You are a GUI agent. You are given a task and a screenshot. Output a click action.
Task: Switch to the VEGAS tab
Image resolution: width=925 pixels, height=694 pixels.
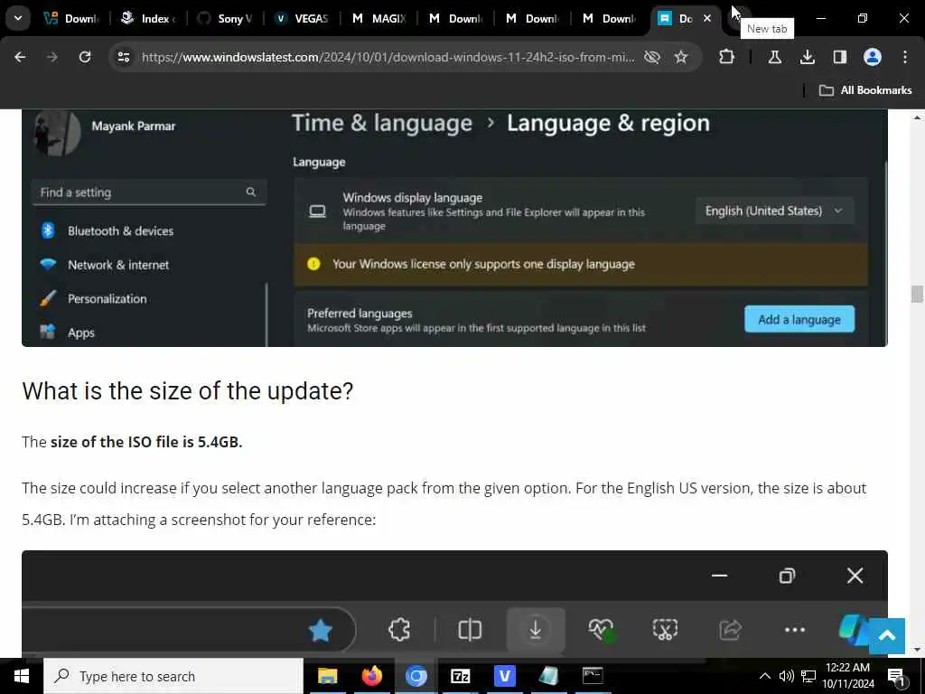302,18
